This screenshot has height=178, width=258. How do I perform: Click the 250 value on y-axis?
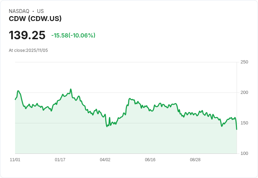(x=244, y=62)
